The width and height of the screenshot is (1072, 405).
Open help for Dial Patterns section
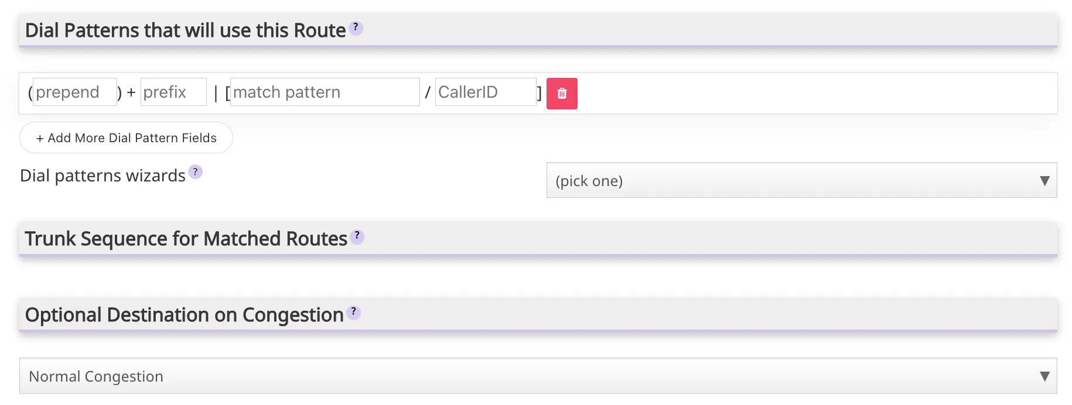pos(356,28)
